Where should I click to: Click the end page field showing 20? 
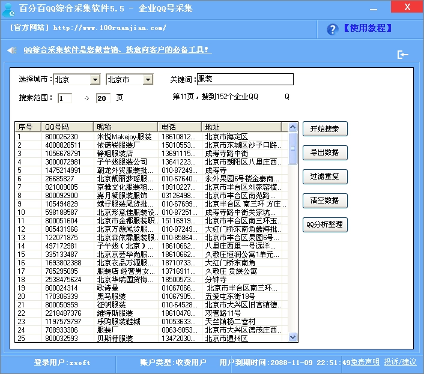[x=103, y=98]
